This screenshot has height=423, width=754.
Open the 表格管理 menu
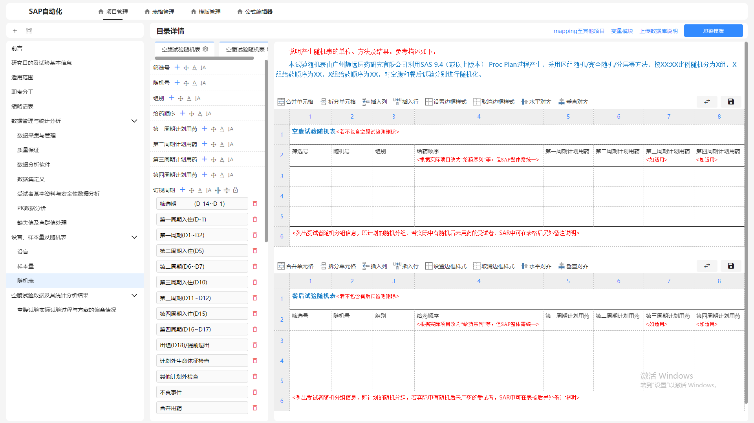coord(159,12)
